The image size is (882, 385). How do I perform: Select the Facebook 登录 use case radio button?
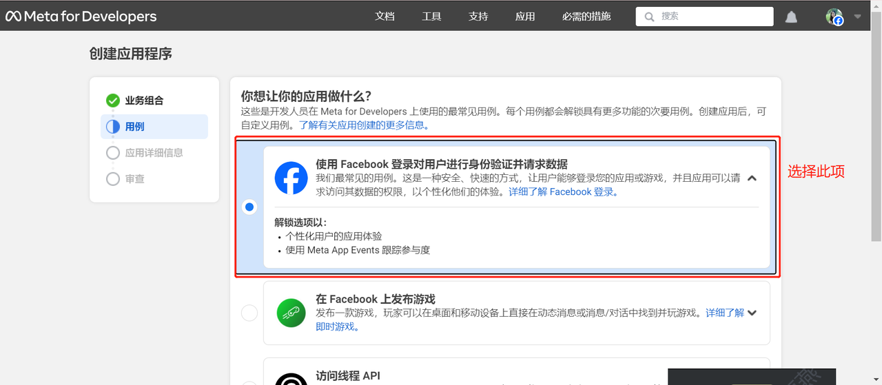(249, 207)
